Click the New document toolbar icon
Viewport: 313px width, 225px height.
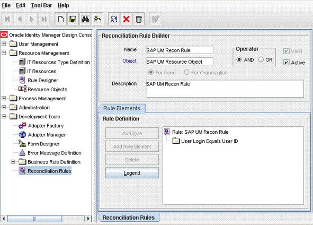click(x=61, y=19)
